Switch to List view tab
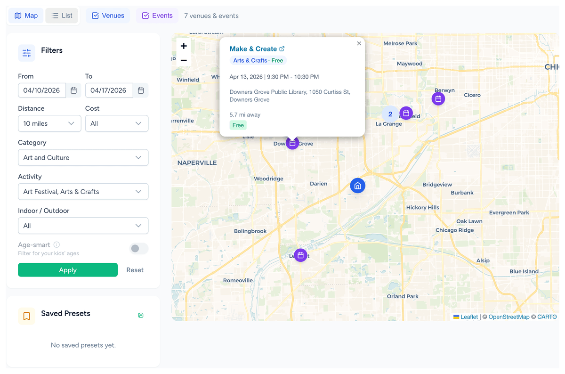Viewport: 565px width, 374px height. pos(62,16)
